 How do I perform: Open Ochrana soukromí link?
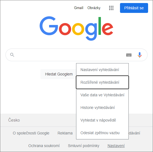44,146
